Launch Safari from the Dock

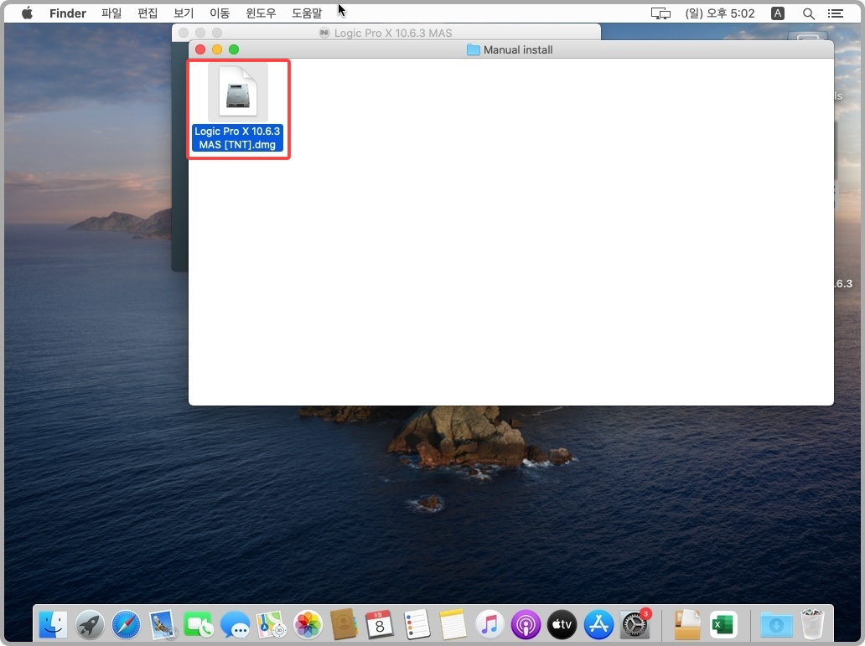click(127, 625)
